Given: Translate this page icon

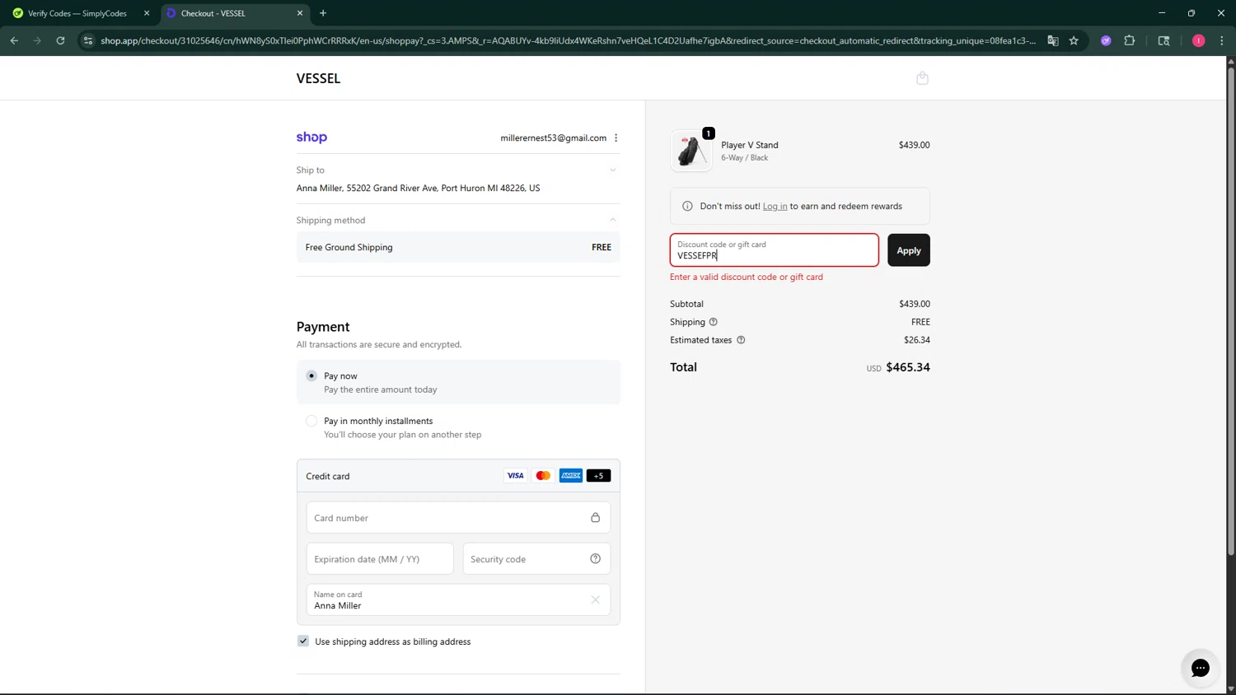Looking at the screenshot, I should [1052, 40].
